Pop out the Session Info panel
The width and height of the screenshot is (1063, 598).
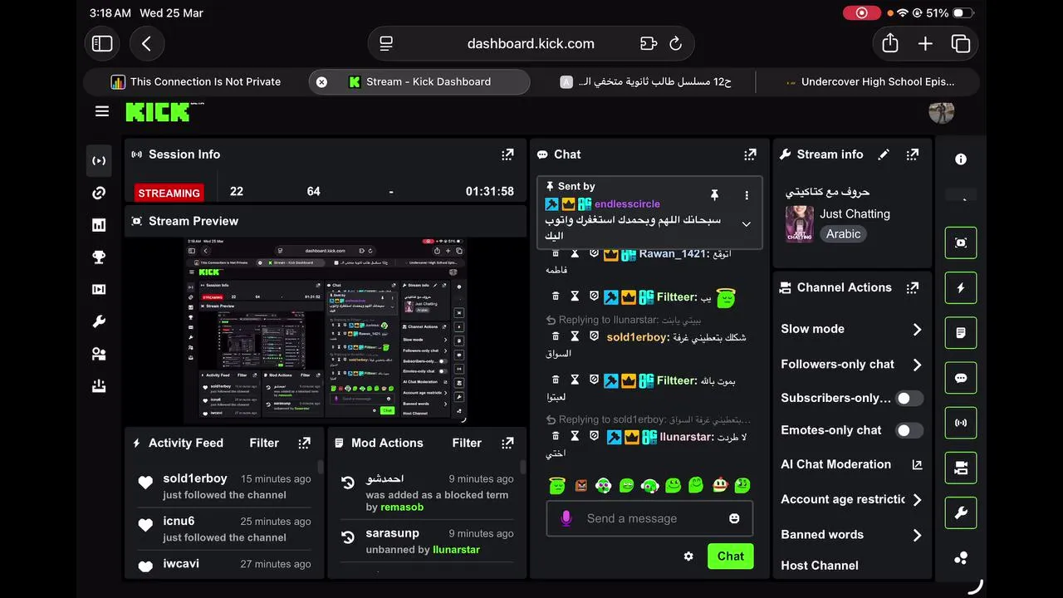click(507, 154)
